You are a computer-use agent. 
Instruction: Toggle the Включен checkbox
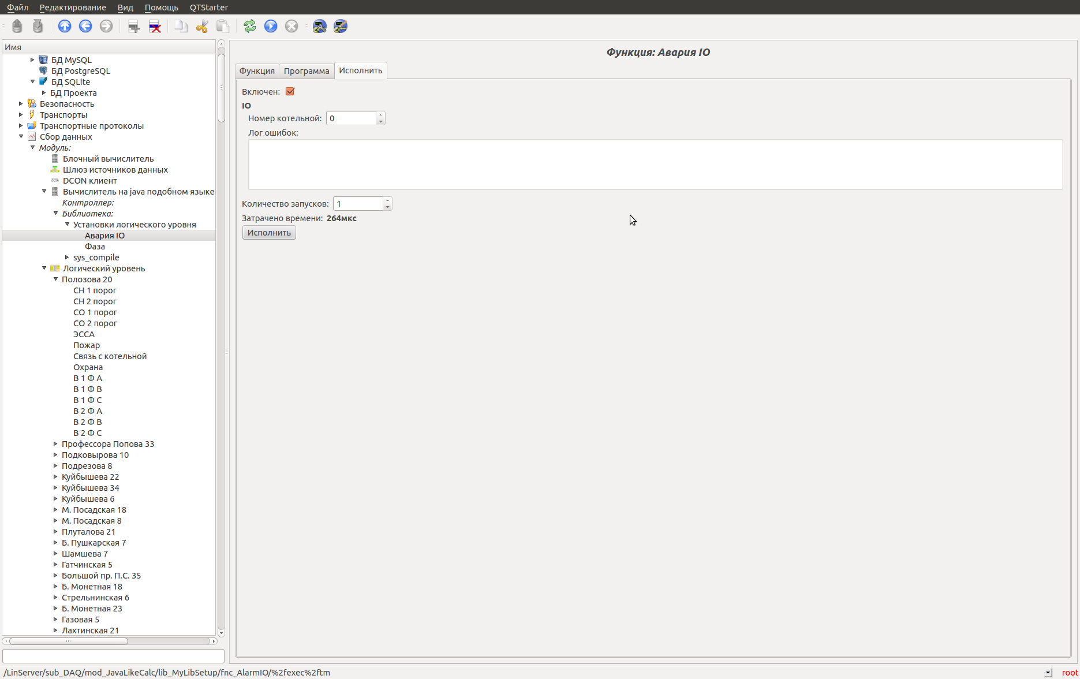pyautogui.click(x=290, y=91)
